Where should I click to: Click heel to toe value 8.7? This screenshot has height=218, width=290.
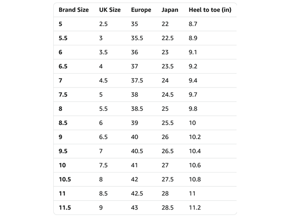(193, 24)
